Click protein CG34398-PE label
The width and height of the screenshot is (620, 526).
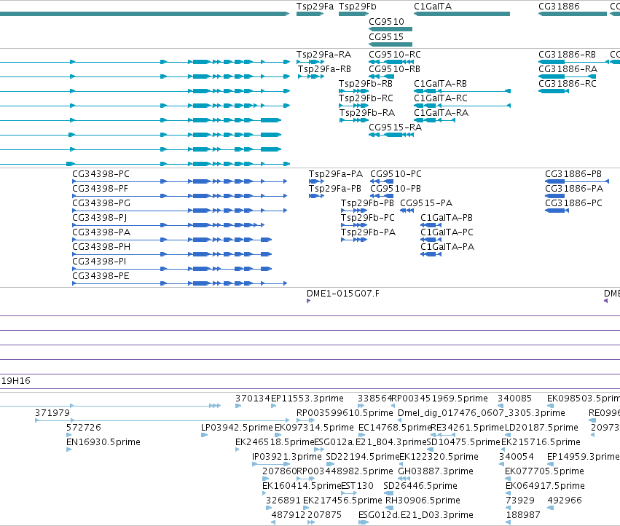(x=101, y=276)
